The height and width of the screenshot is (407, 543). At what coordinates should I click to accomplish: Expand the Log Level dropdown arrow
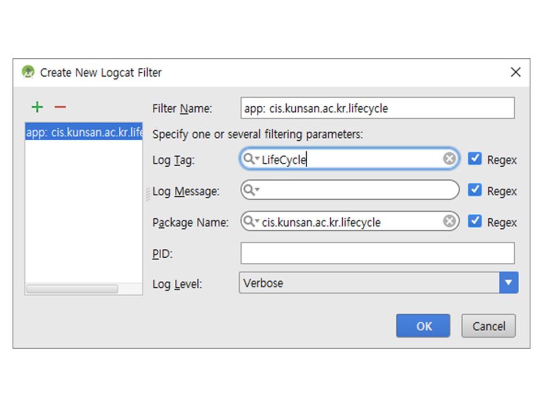tap(508, 283)
